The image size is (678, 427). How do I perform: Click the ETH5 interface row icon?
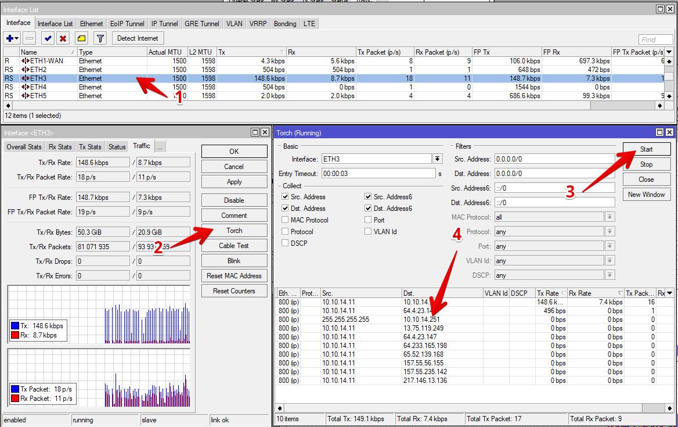26,96
